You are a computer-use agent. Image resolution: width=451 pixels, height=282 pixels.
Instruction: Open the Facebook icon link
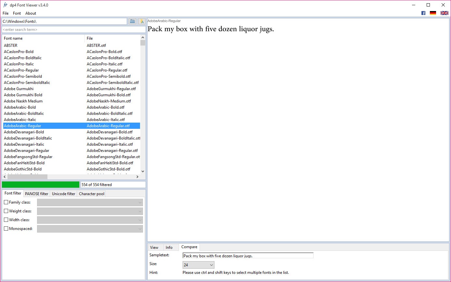pyautogui.click(x=423, y=13)
